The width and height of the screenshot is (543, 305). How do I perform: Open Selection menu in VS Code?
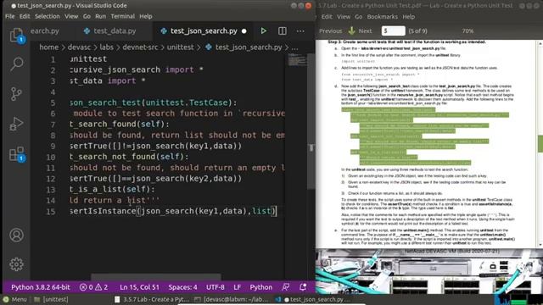[48, 16]
